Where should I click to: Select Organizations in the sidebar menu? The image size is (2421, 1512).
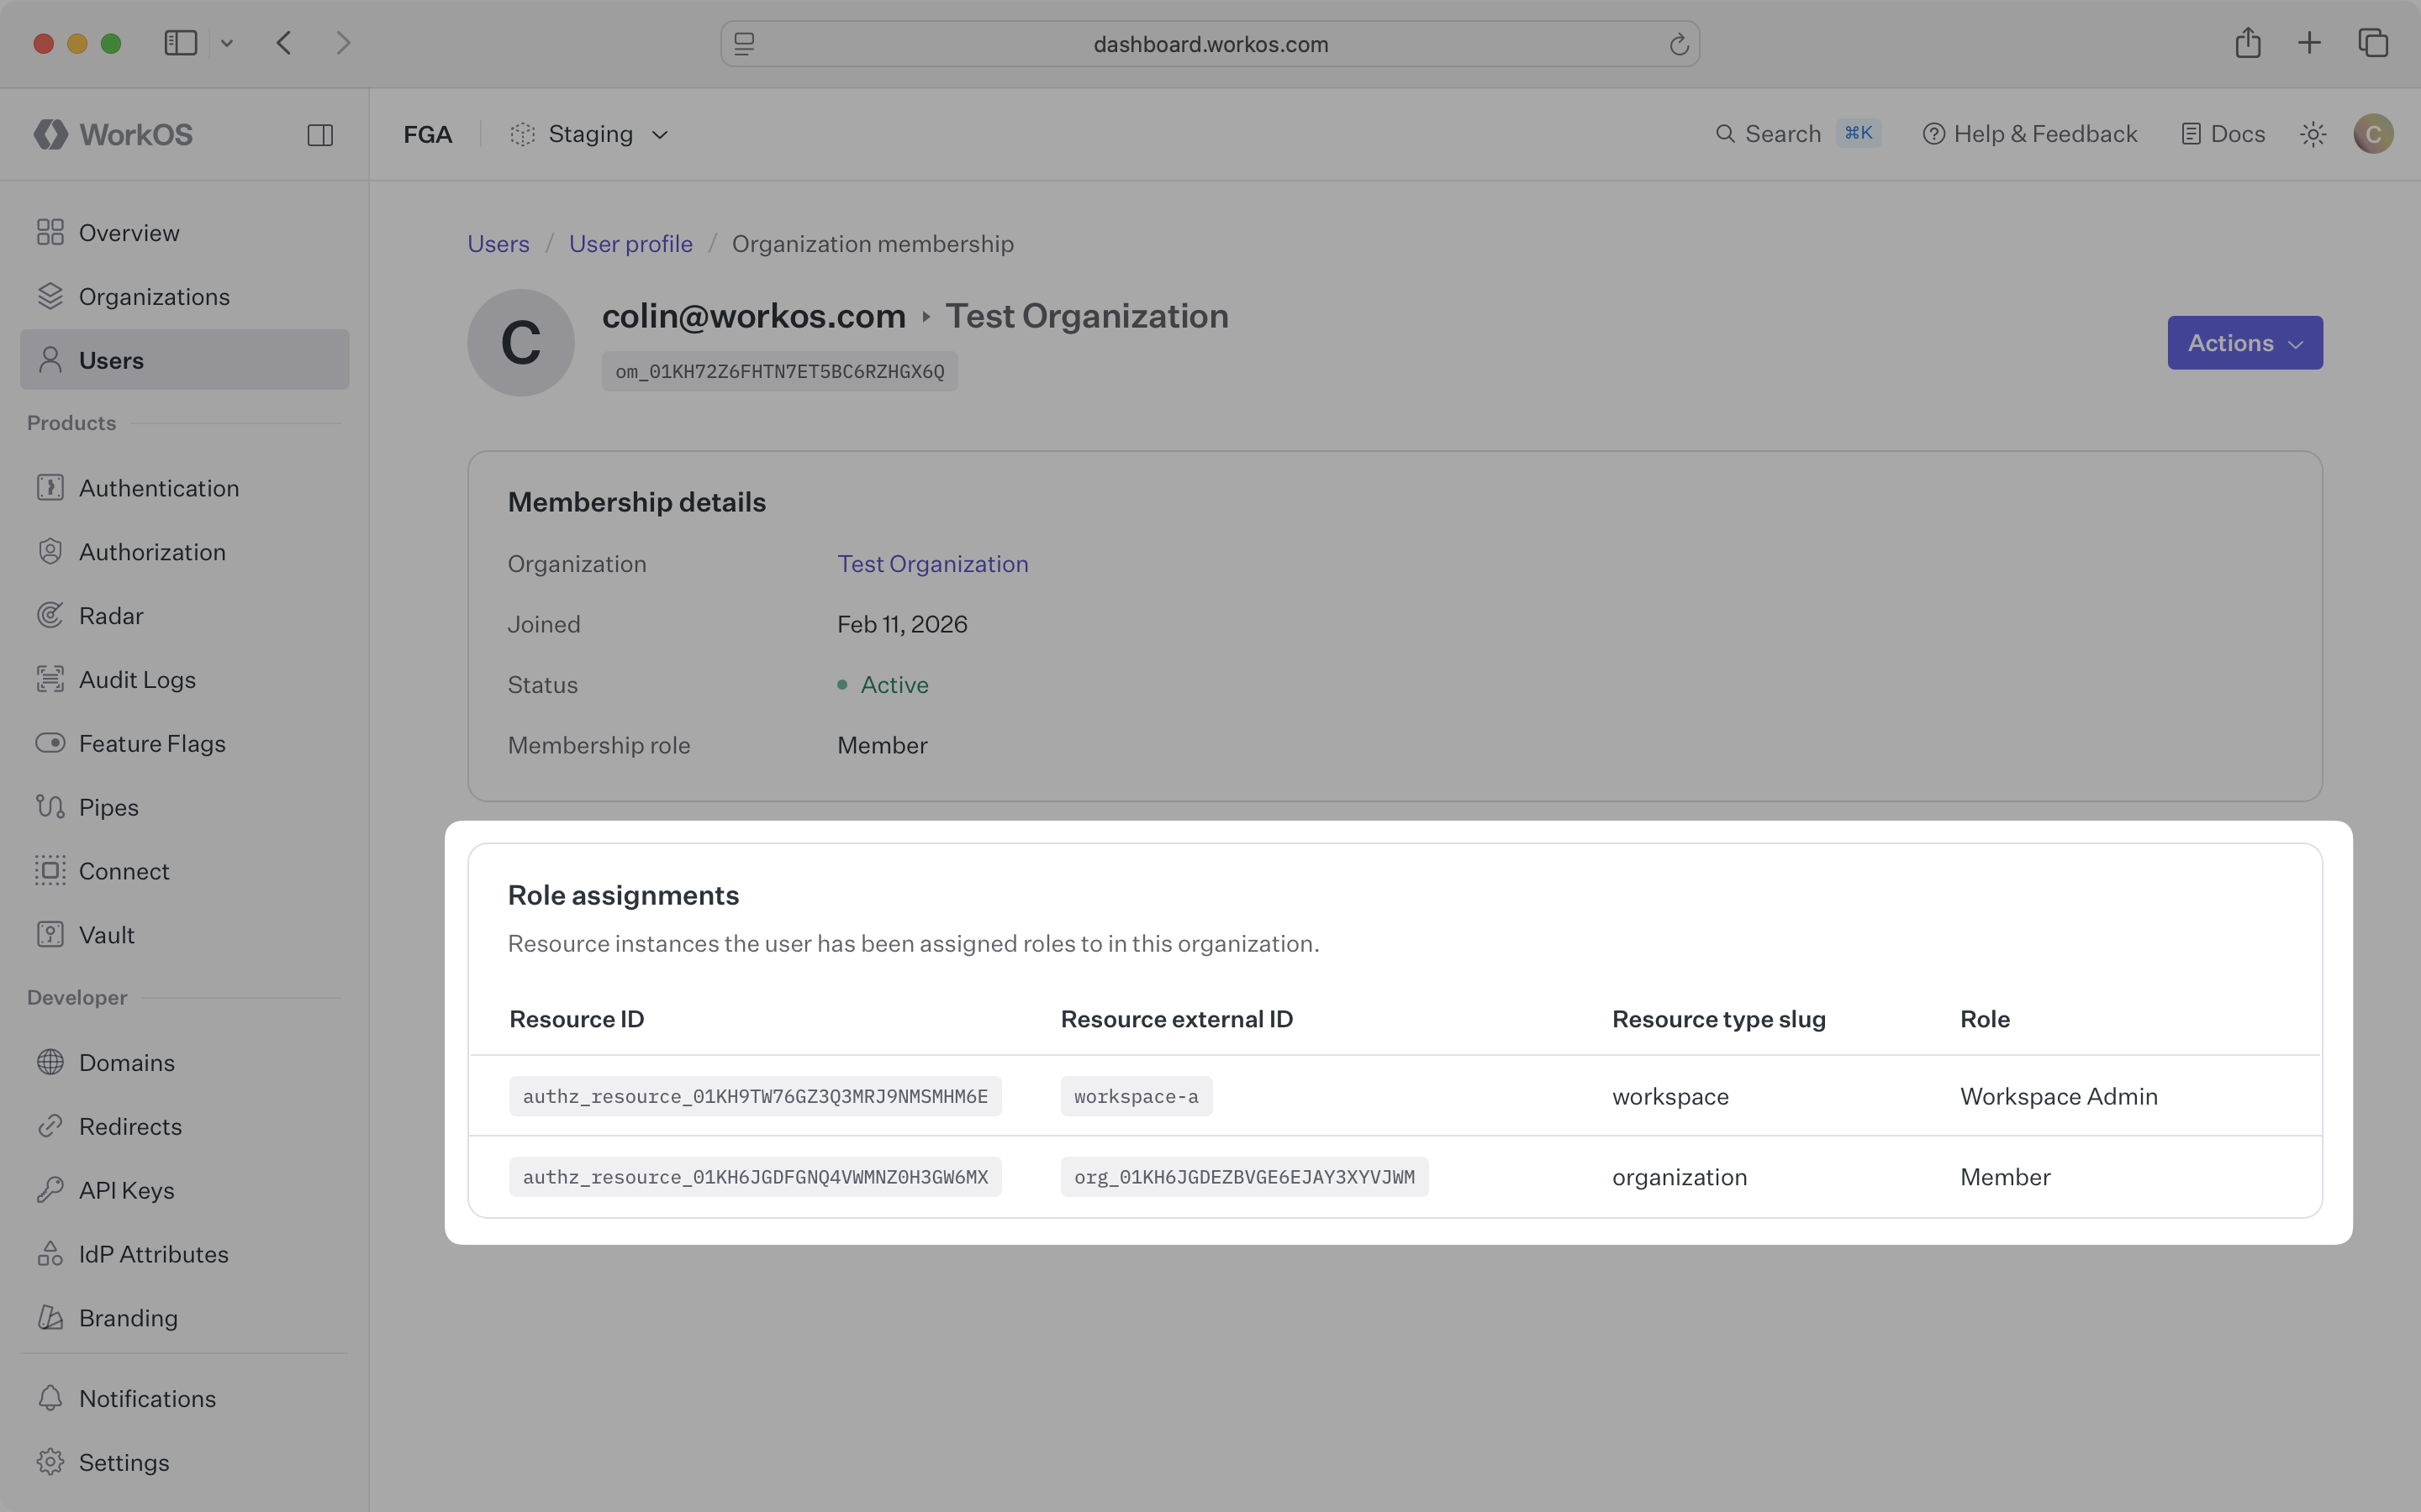tap(154, 296)
